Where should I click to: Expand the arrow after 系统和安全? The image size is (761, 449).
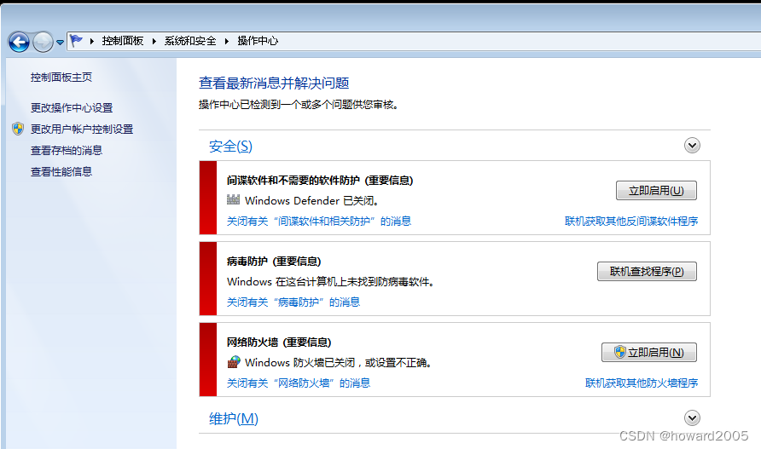click(226, 41)
